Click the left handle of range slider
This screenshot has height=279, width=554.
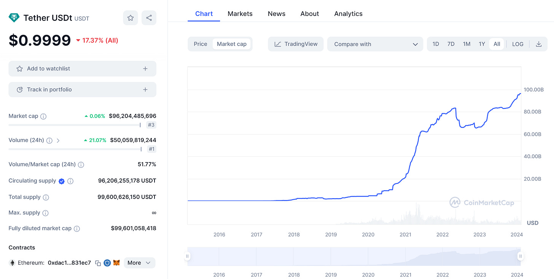tap(187, 256)
